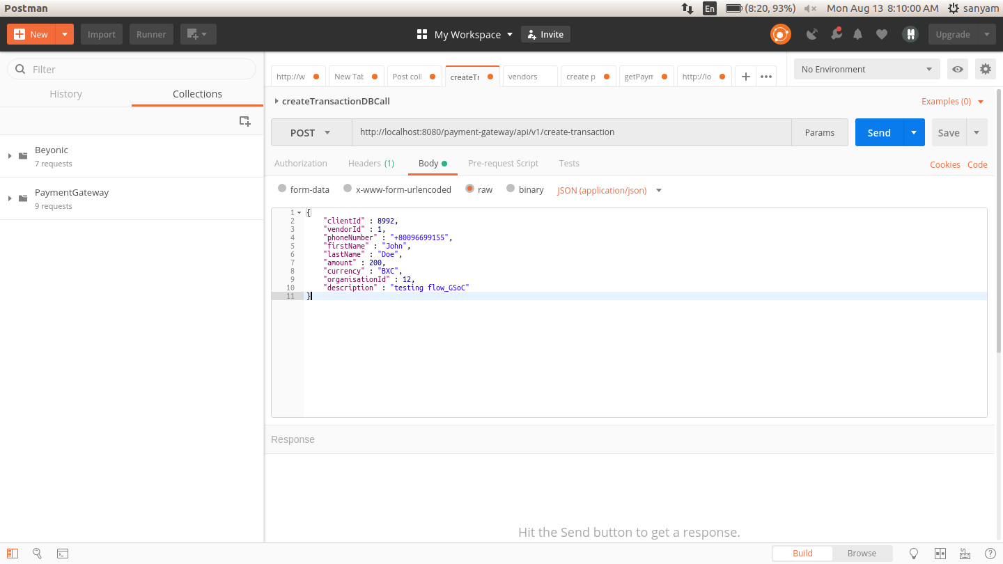This screenshot has height=564, width=1003.
Task: Click the new collection icon in sidebar
Action: (x=244, y=121)
